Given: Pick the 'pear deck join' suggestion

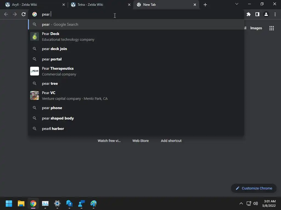Looking at the screenshot, I should (136, 49).
